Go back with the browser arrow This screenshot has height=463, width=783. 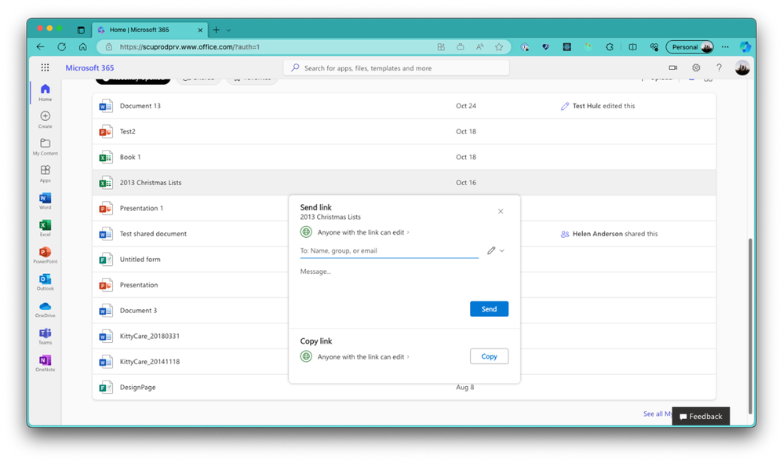tap(41, 46)
